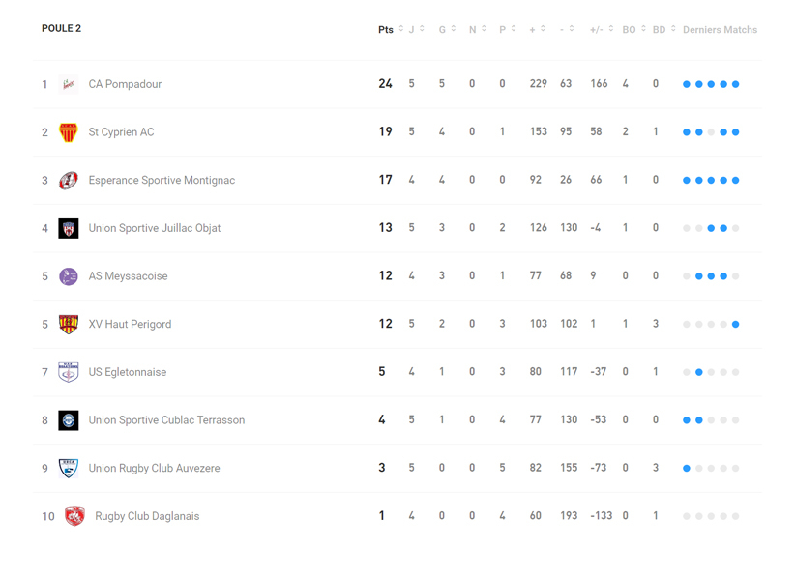795x575 pixels.
Task: Click the CA Pompadour club logo
Action: pyautogui.click(x=68, y=84)
